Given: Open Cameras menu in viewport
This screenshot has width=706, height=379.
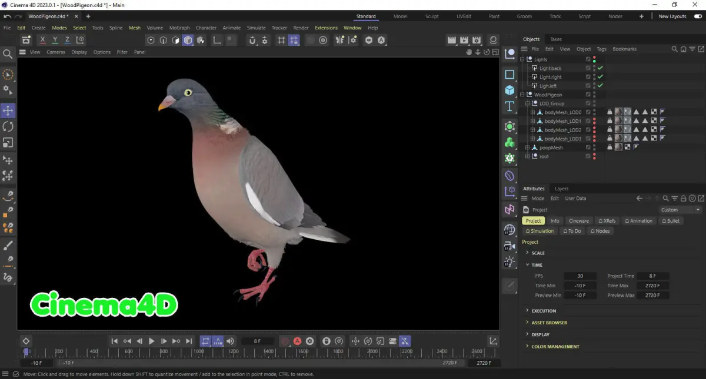Looking at the screenshot, I should click(x=56, y=52).
